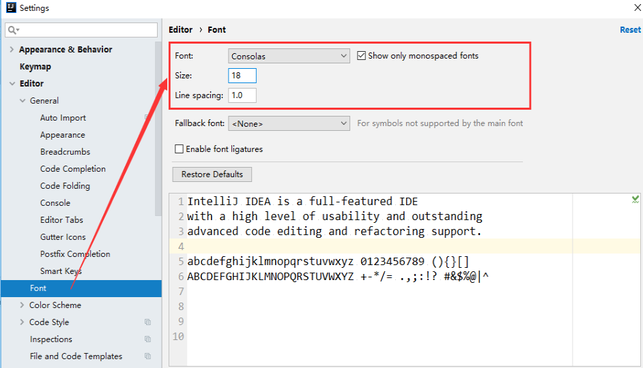Click Editor in the breadcrumb

[180, 30]
